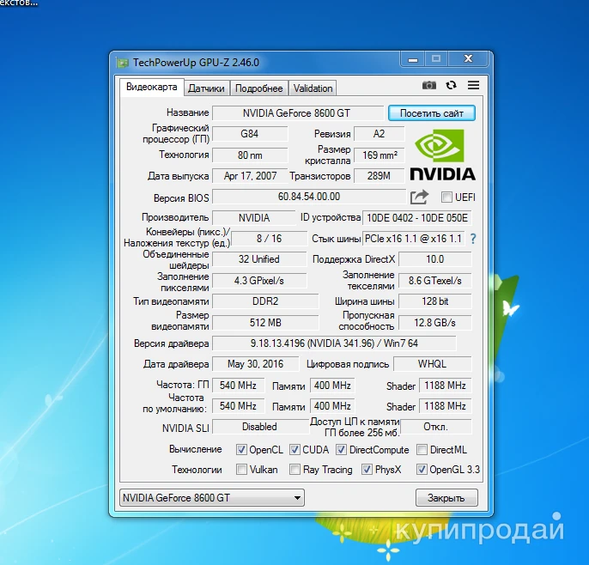Screen dimensions: 589x565
Task: Open the Подробнее tab
Action: pyautogui.click(x=258, y=88)
